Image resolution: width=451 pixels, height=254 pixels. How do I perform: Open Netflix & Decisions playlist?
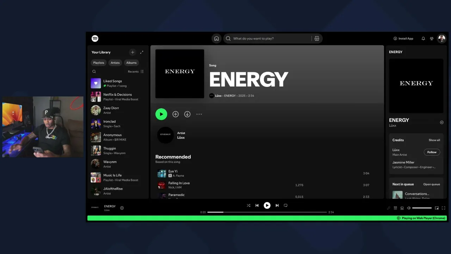tap(118, 97)
